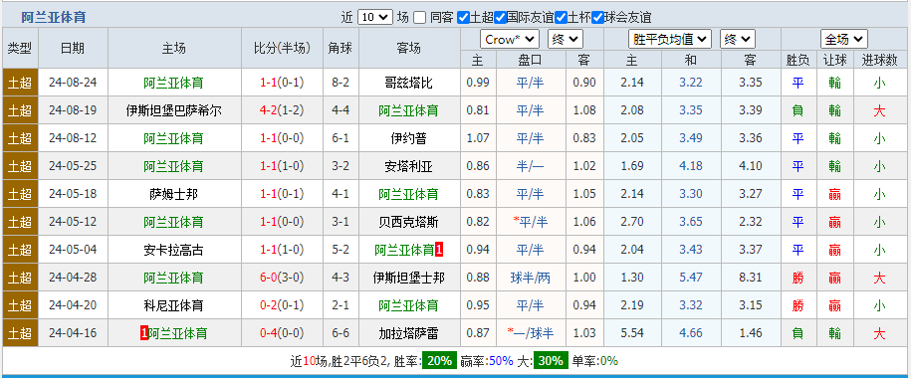Image resolution: width=911 pixels, height=378 pixels.
Task: Open 萨姆士邦 team link
Action: click(x=173, y=194)
